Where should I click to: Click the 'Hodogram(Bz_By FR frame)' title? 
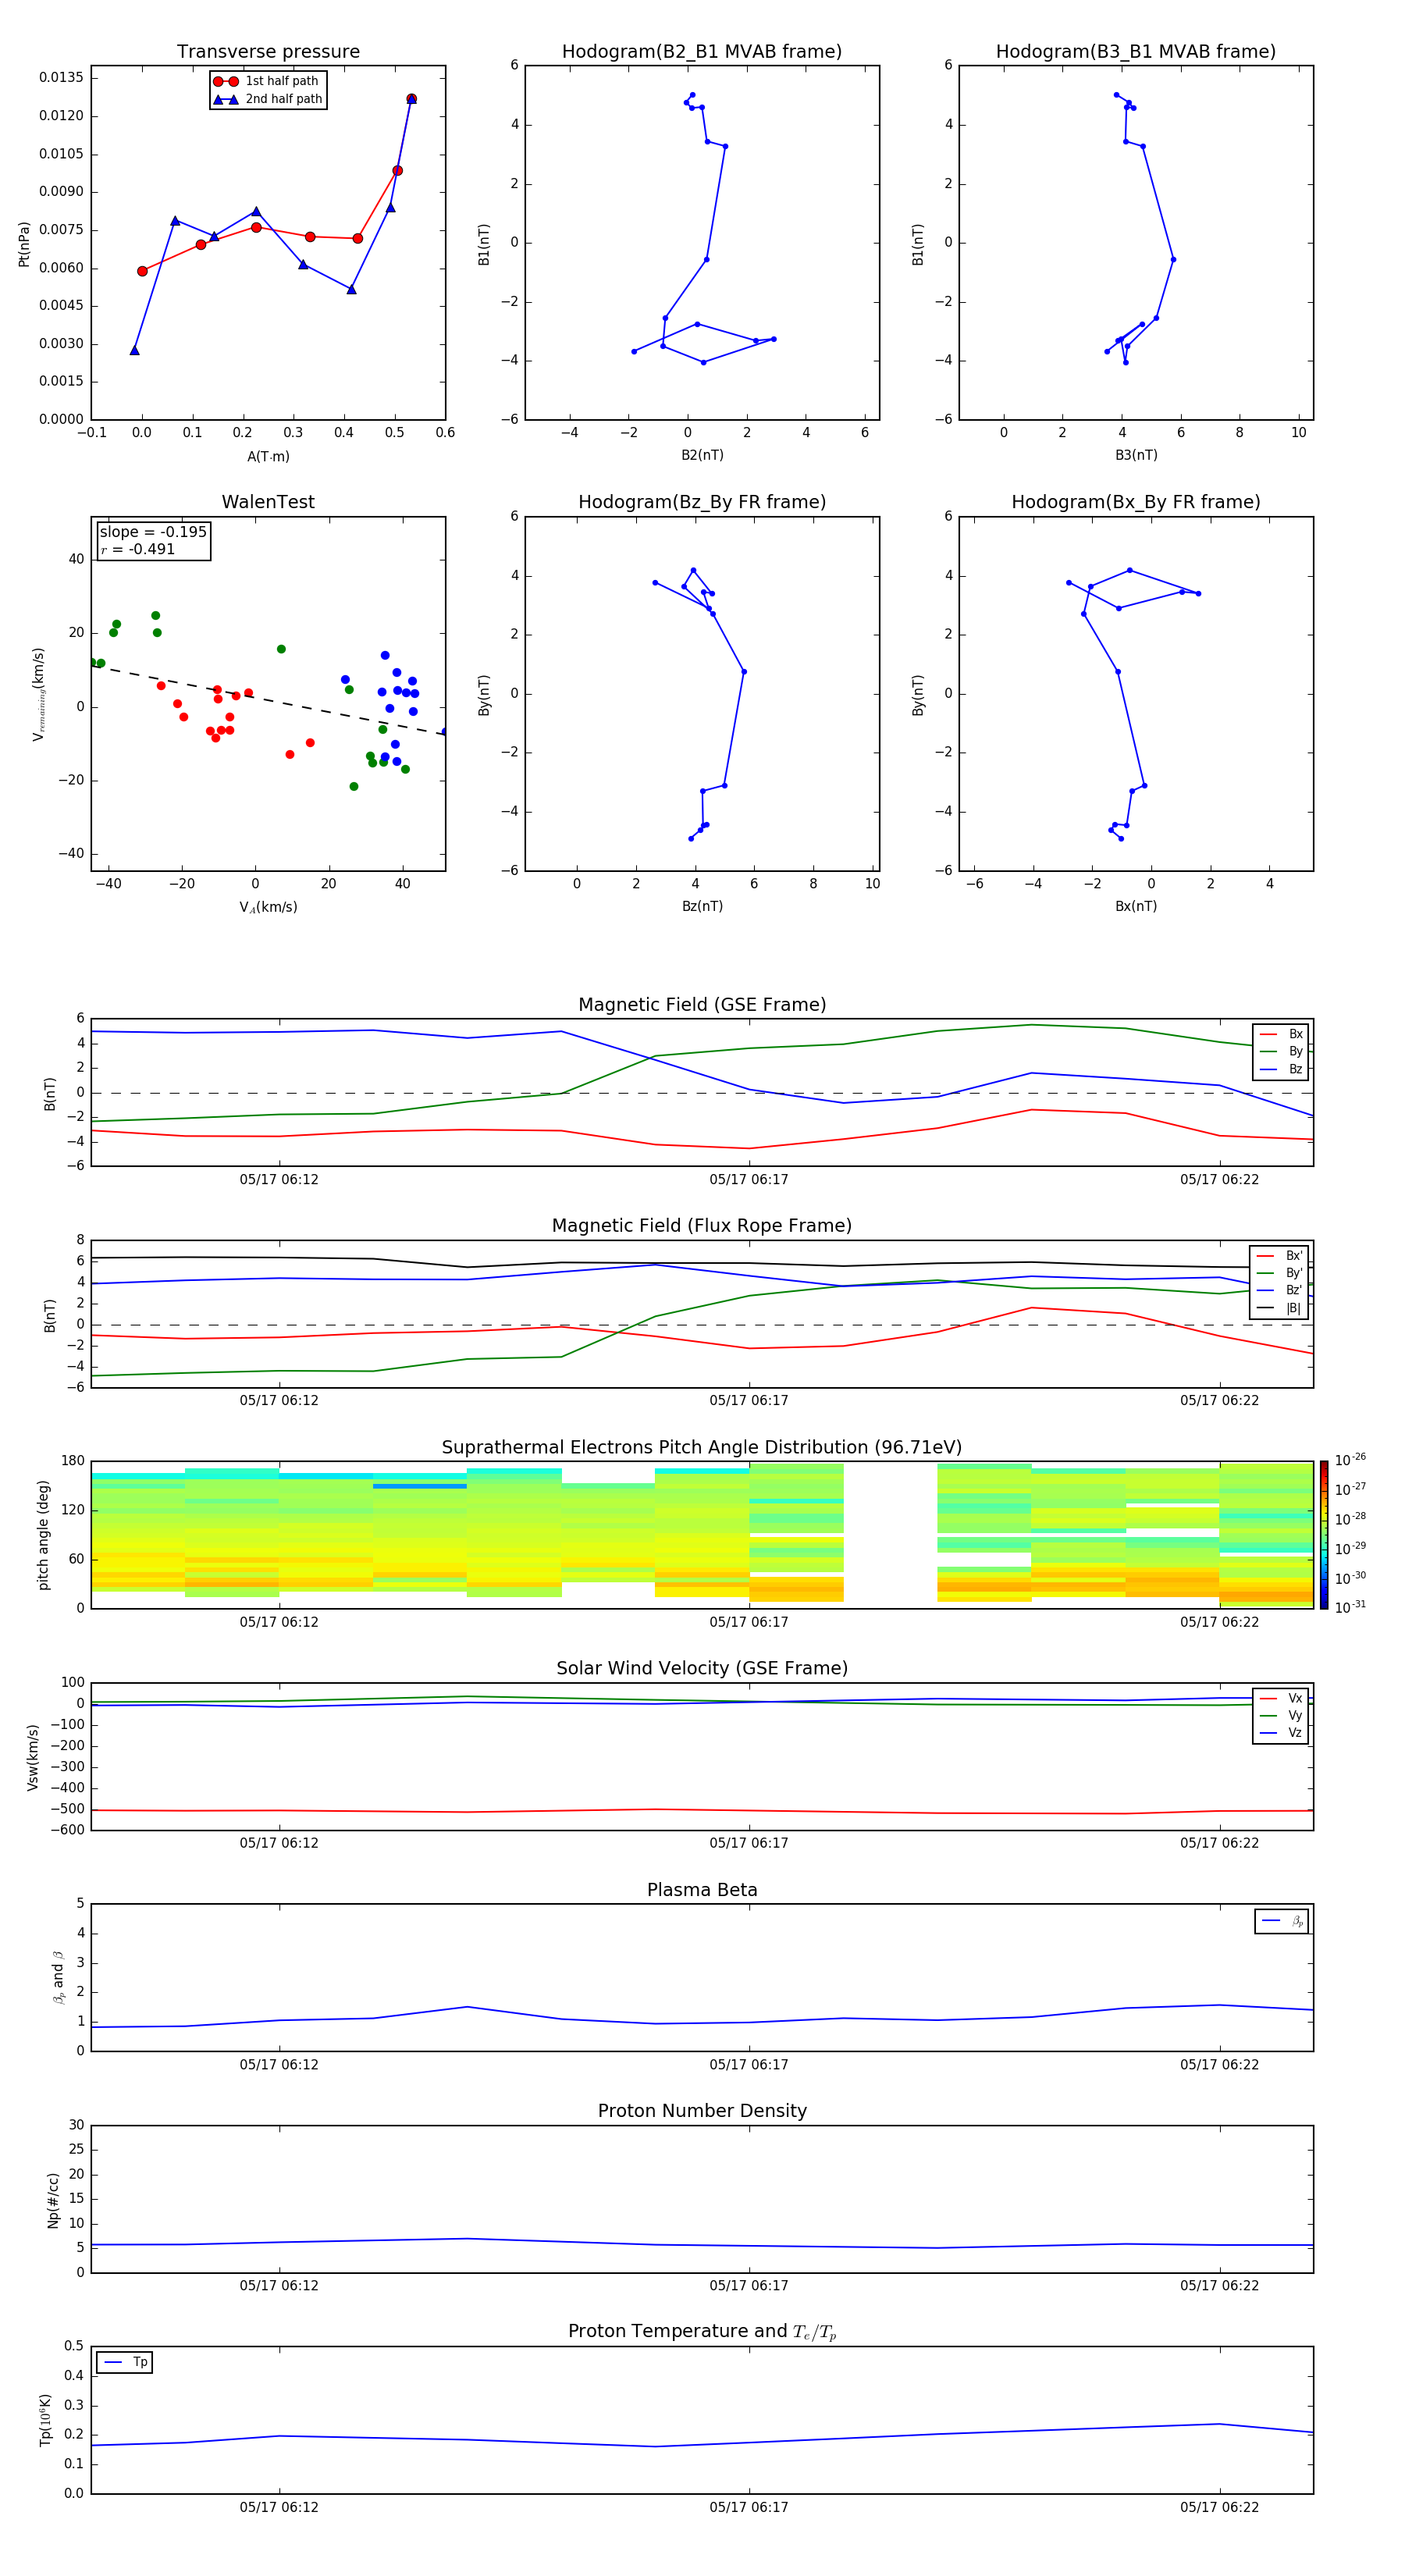coord(702,502)
